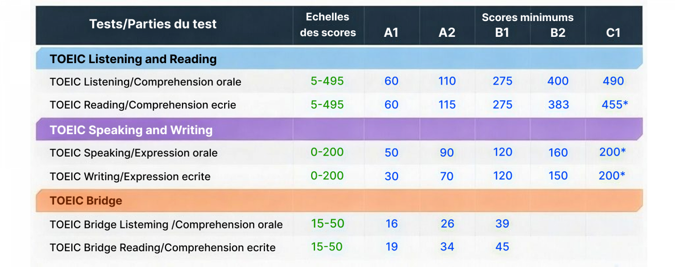This screenshot has width=675, height=267.
Task: Click the TOEIC Listening and Reading section header
Action: 133,59
